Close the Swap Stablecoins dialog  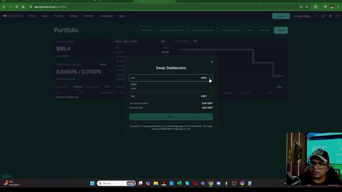click(212, 62)
